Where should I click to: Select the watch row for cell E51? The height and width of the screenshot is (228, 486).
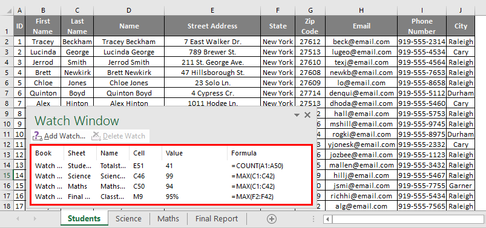171,166
